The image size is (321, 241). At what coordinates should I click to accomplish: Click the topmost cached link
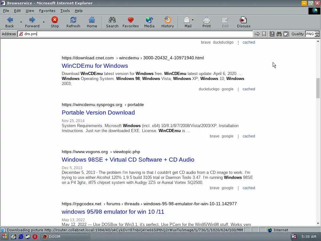pos(249,42)
